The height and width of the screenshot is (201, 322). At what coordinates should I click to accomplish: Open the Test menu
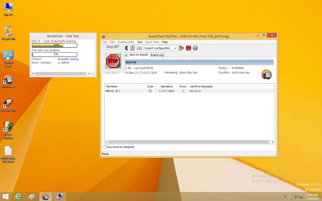140,42
